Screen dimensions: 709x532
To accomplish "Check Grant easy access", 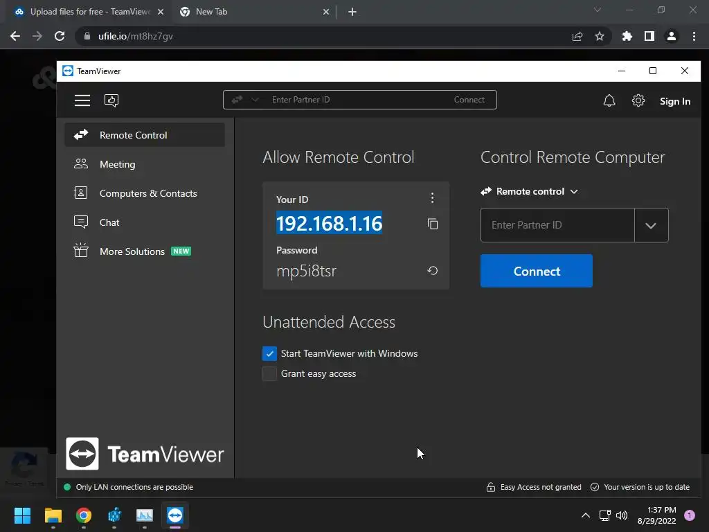I will 269,373.
